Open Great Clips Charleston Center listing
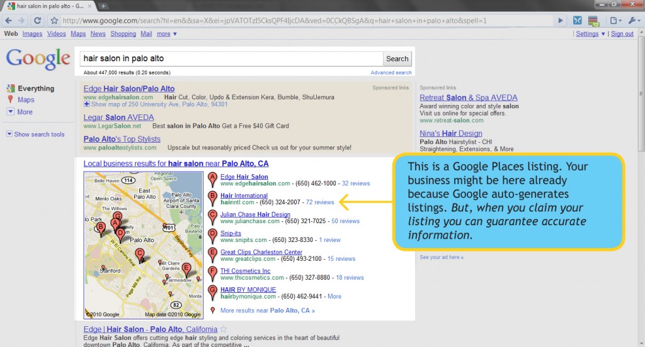Viewport: 645px width, 347px height. (261, 252)
